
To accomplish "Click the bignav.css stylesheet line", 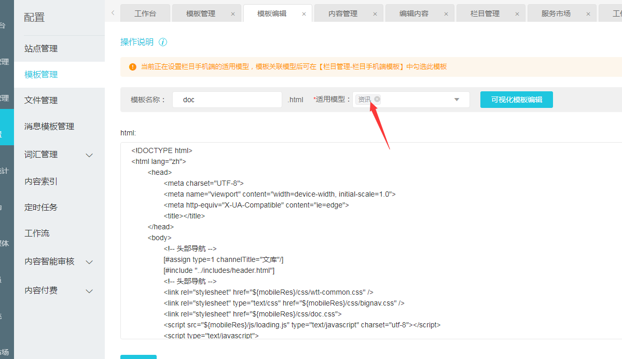I will pos(284,303).
